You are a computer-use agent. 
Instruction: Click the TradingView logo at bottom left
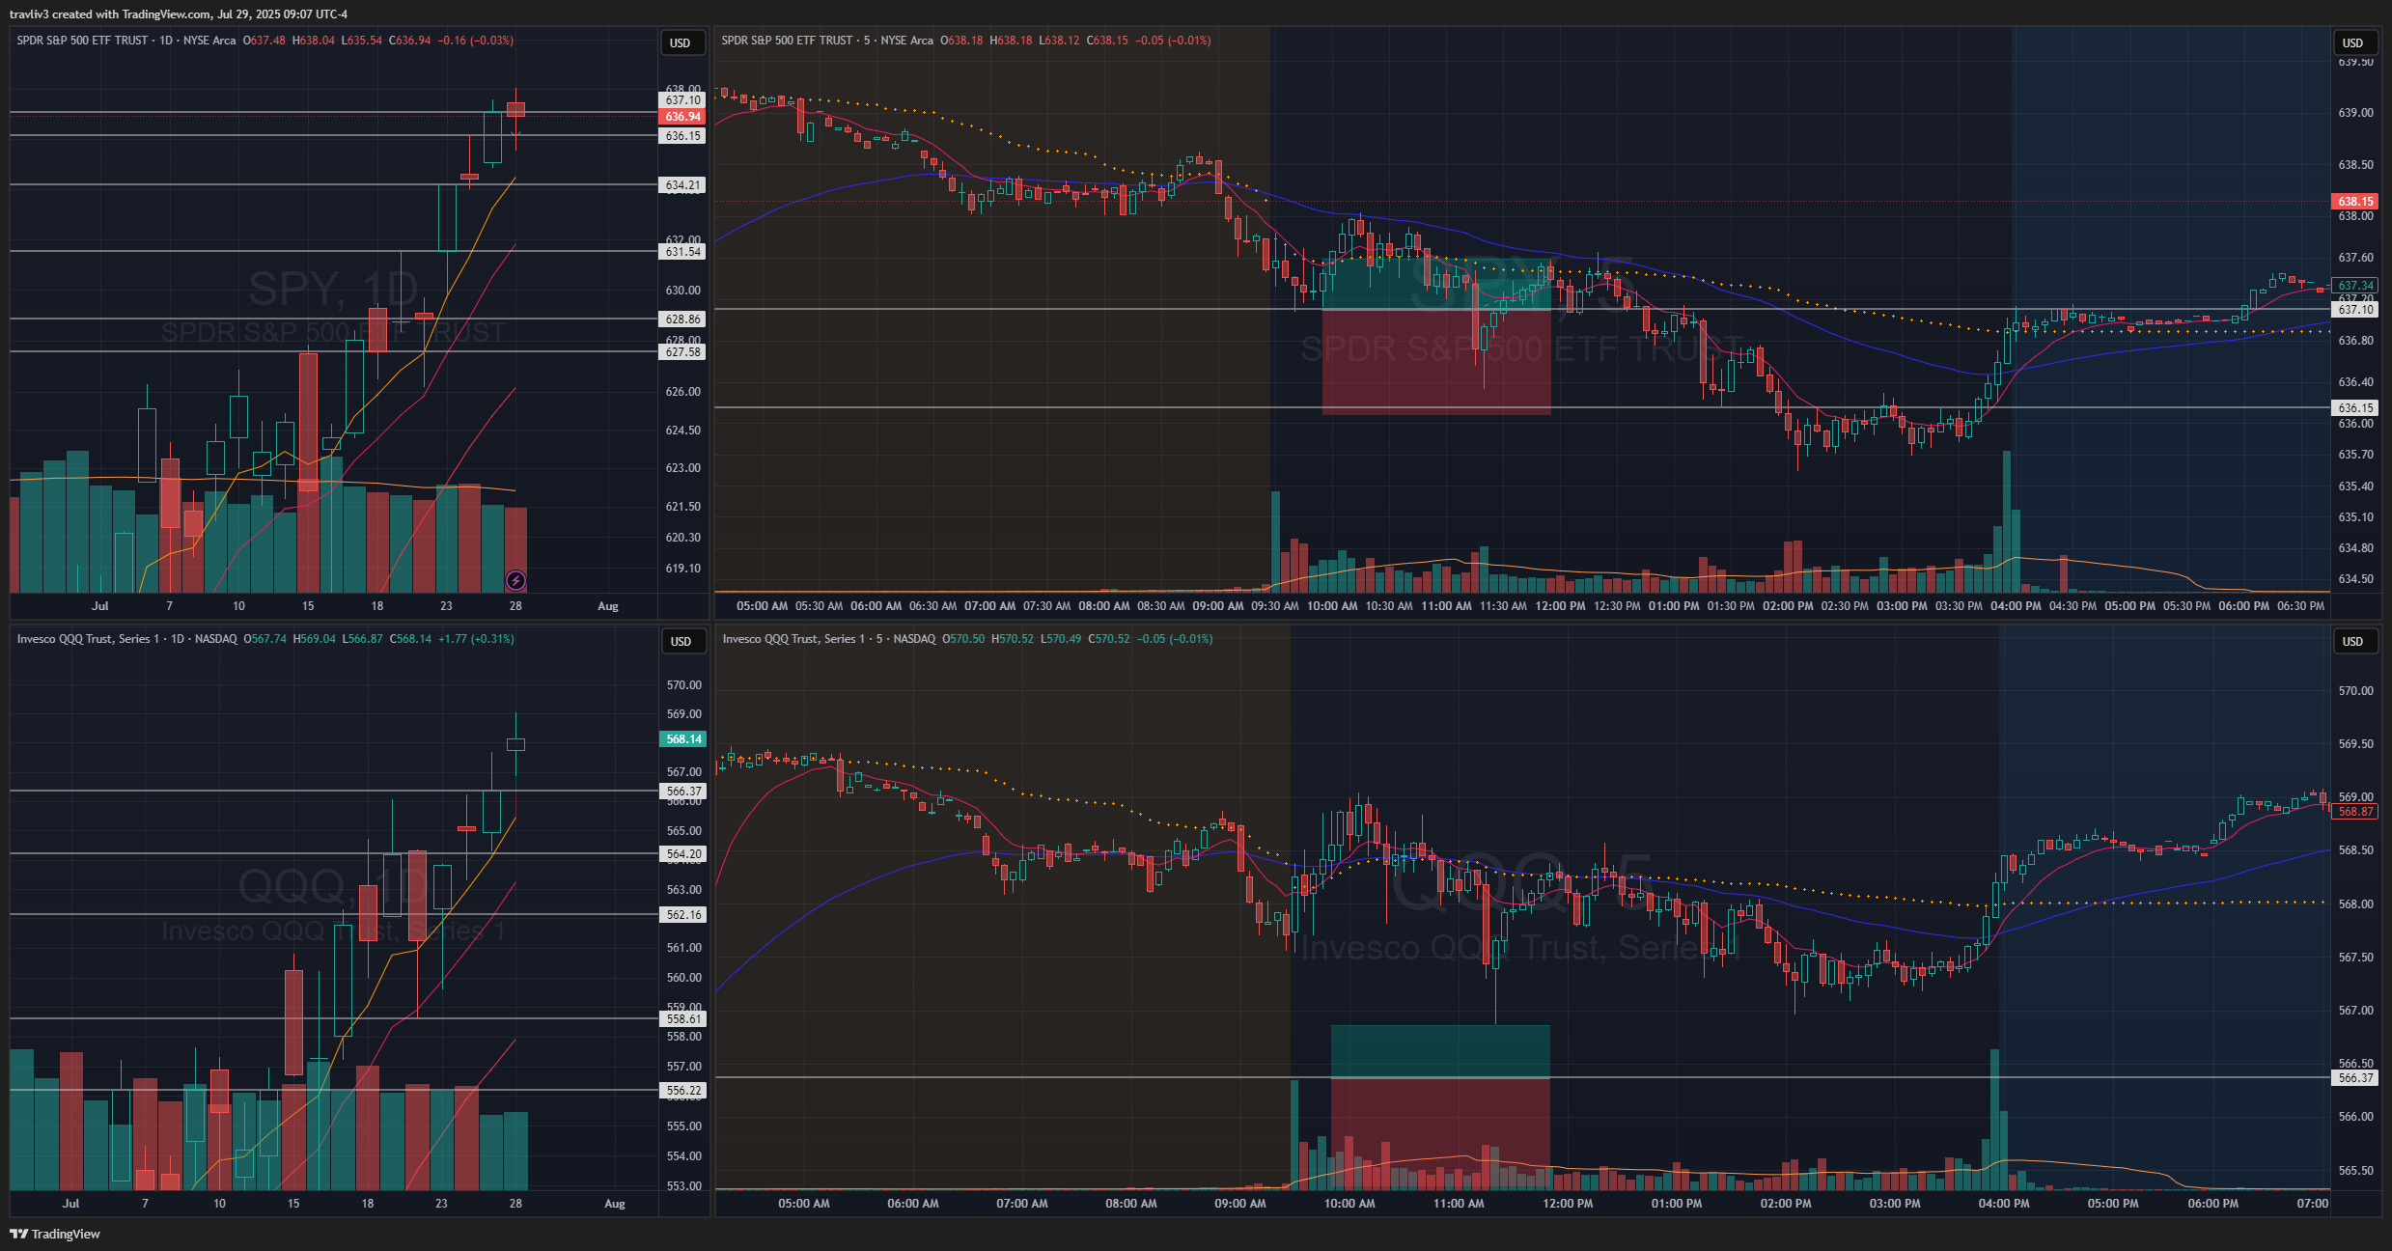pos(55,1234)
